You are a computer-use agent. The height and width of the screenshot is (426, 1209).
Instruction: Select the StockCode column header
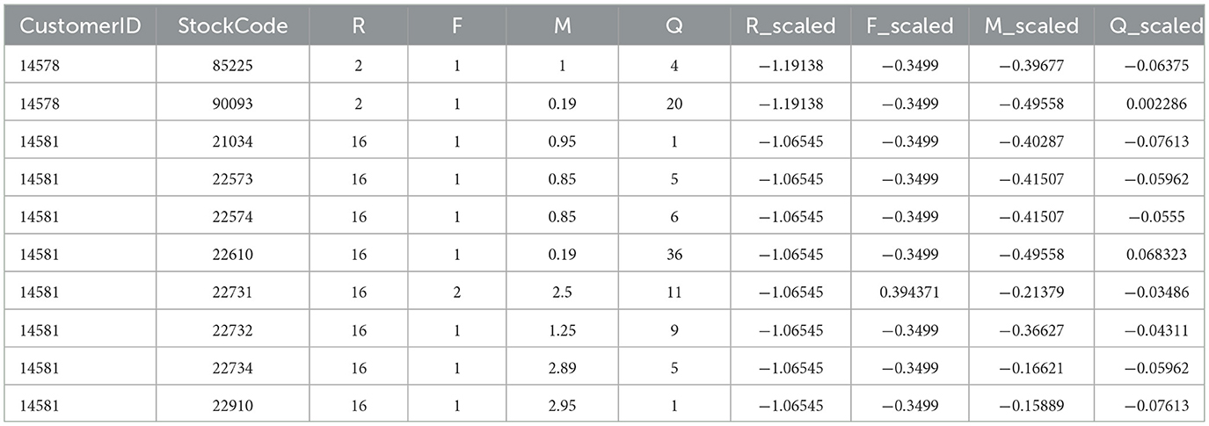(x=232, y=26)
